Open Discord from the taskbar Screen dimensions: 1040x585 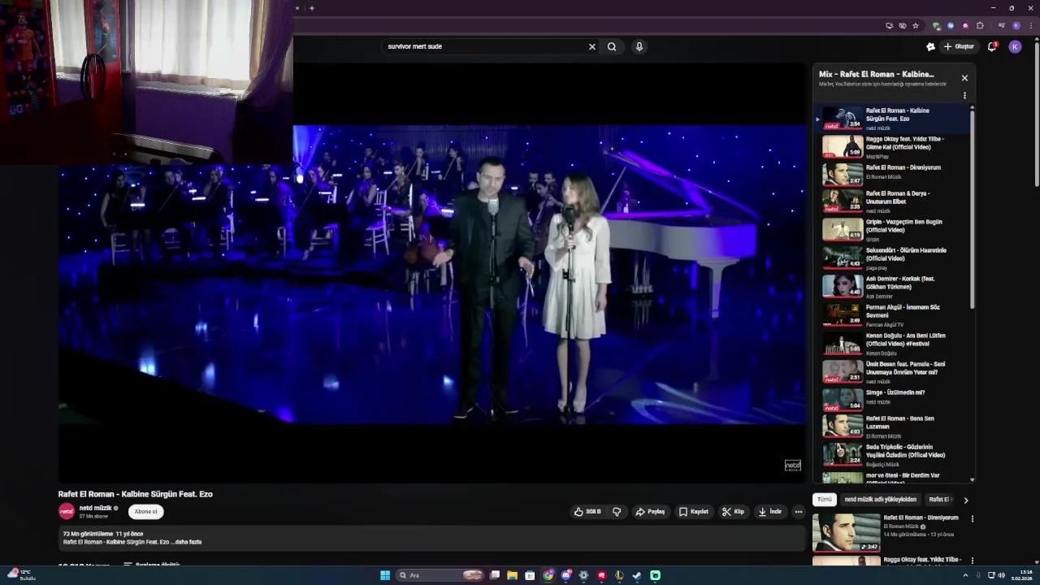[566, 575]
